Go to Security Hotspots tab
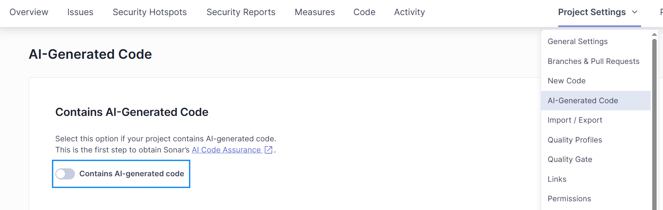 [x=149, y=12]
